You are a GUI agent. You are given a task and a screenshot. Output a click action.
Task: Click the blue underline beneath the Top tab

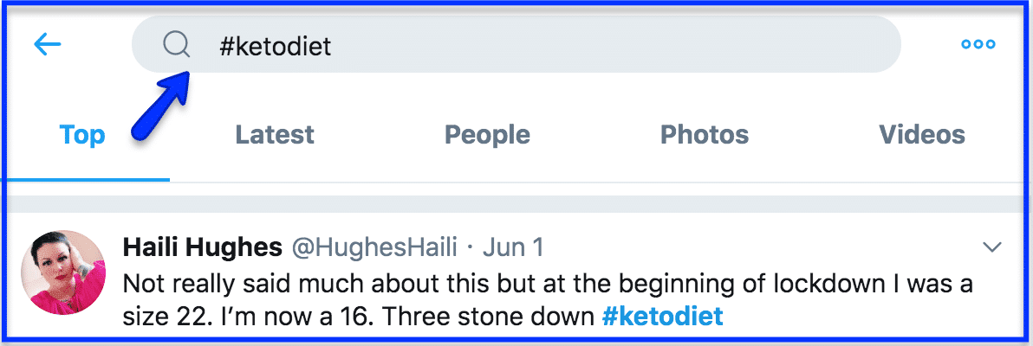click(87, 180)
